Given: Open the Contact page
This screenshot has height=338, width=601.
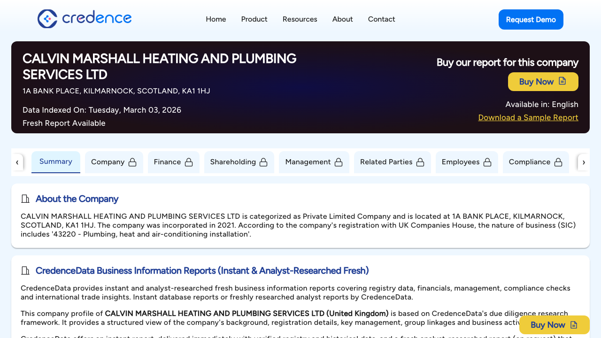Looking at the screenshot, I should (x=381, y=19).
